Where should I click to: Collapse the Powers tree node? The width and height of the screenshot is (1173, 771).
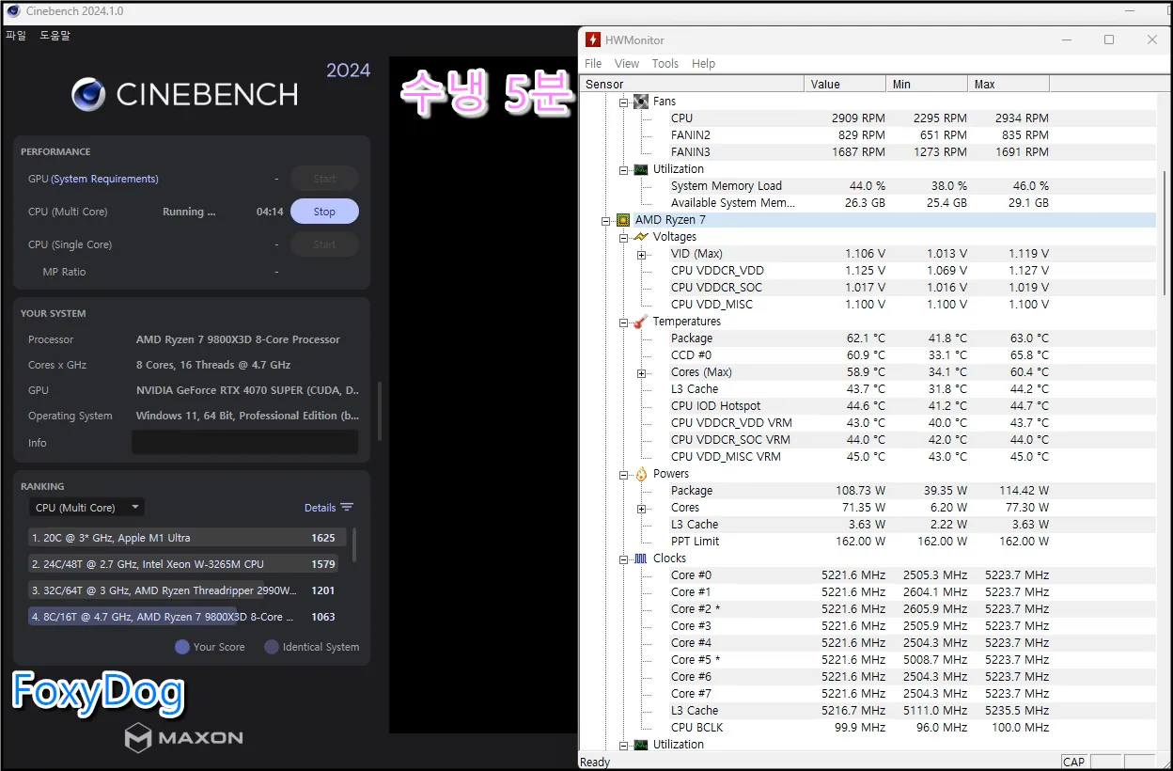[623, 474]
